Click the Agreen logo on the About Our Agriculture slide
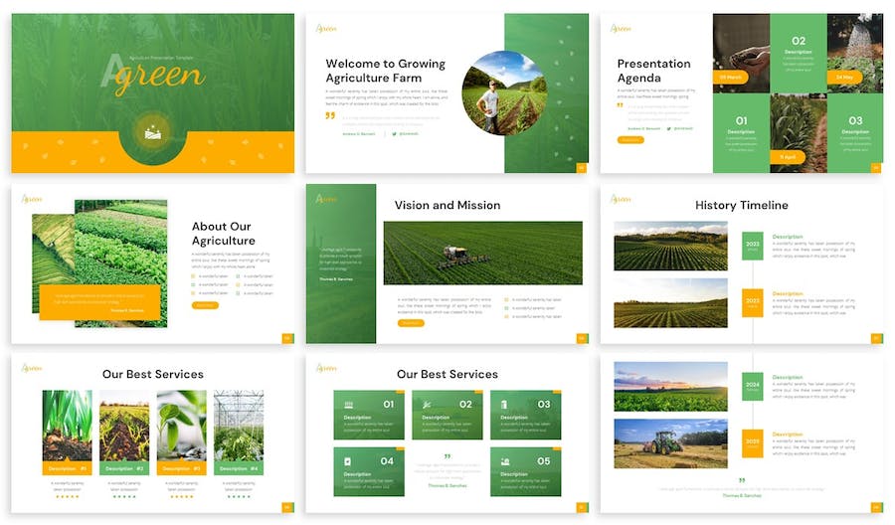The height and width of the screenshot is (525, 895). (x=32, y=199)
